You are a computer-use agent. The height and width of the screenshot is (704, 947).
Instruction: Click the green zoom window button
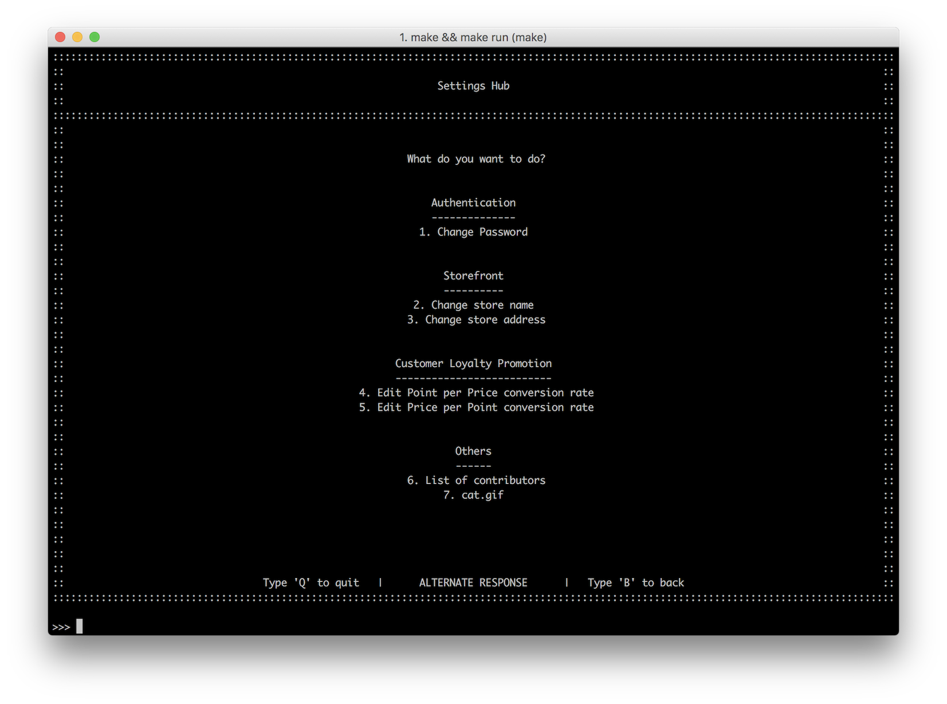(x=95, y=37)
